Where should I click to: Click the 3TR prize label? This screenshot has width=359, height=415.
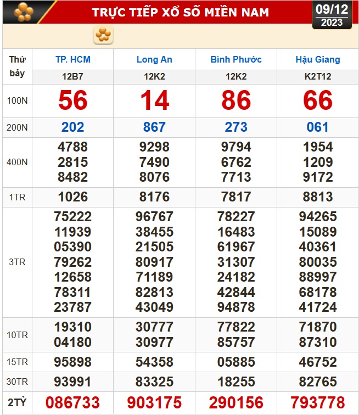[x=17, y=262]
